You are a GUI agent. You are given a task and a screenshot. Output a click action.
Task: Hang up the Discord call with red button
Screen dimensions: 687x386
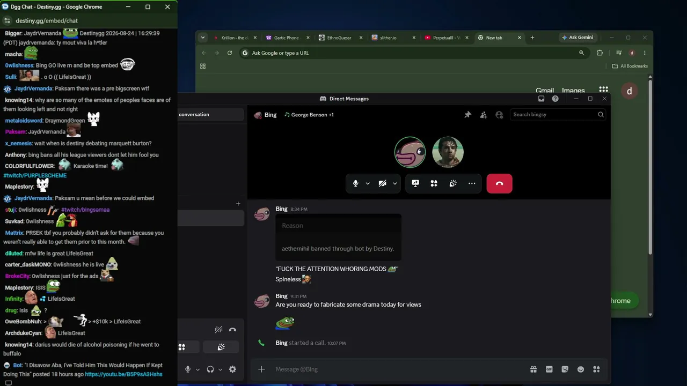point(499,183)
